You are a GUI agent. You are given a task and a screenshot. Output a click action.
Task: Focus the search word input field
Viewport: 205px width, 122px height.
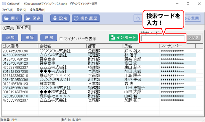163,38
